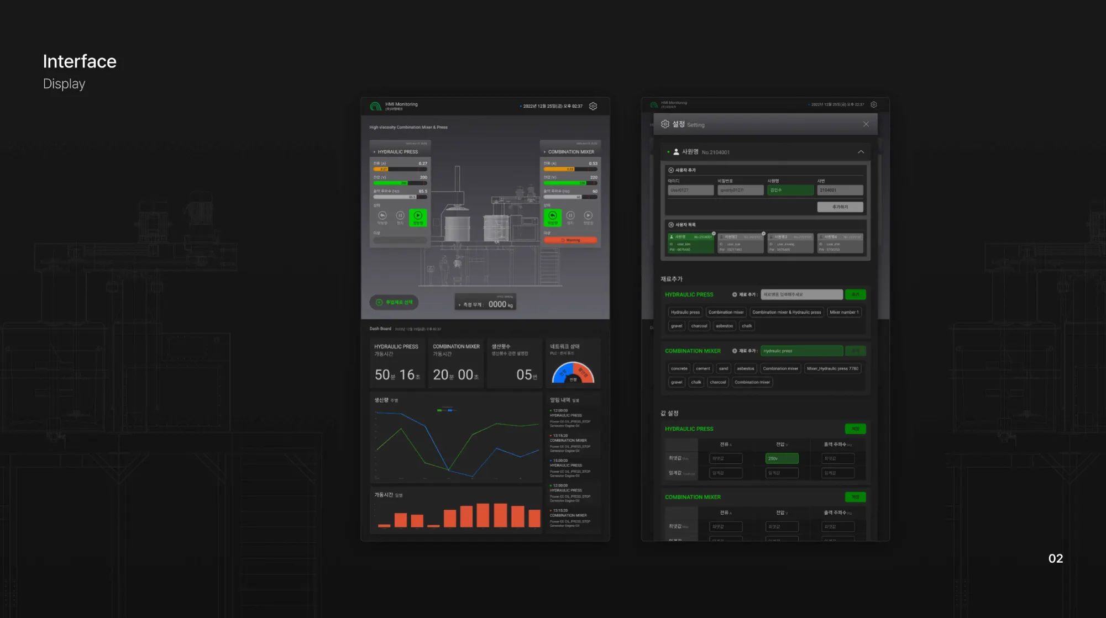Expand the COMBINATION MIXER panel header triangle

click(544, 152)
